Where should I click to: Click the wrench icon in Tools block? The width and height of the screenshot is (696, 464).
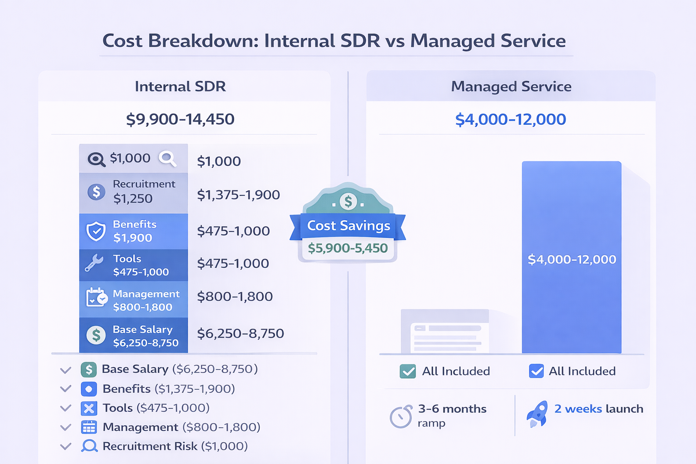click(x=94, y=263)
